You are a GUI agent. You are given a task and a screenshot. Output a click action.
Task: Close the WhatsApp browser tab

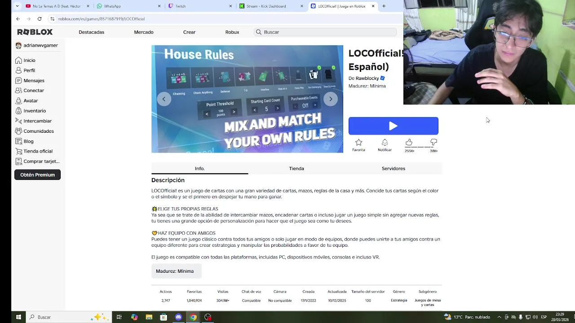tap(159, 6)
